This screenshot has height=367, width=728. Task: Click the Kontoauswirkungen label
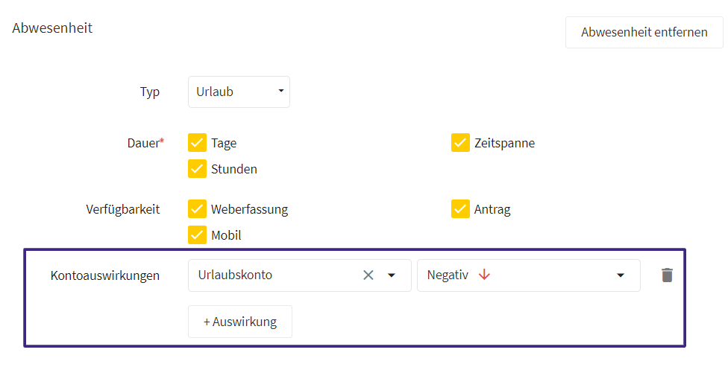105,275
